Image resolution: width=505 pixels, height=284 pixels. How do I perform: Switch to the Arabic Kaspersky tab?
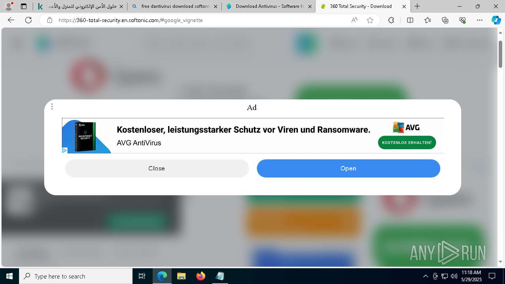coord(80,6)
